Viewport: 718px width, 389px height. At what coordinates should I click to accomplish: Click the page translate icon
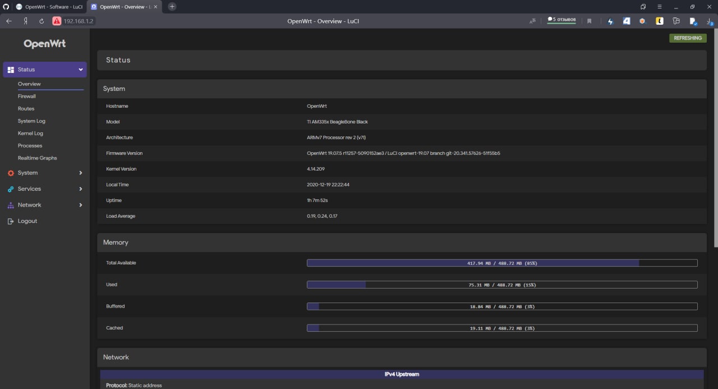[532, 21]
